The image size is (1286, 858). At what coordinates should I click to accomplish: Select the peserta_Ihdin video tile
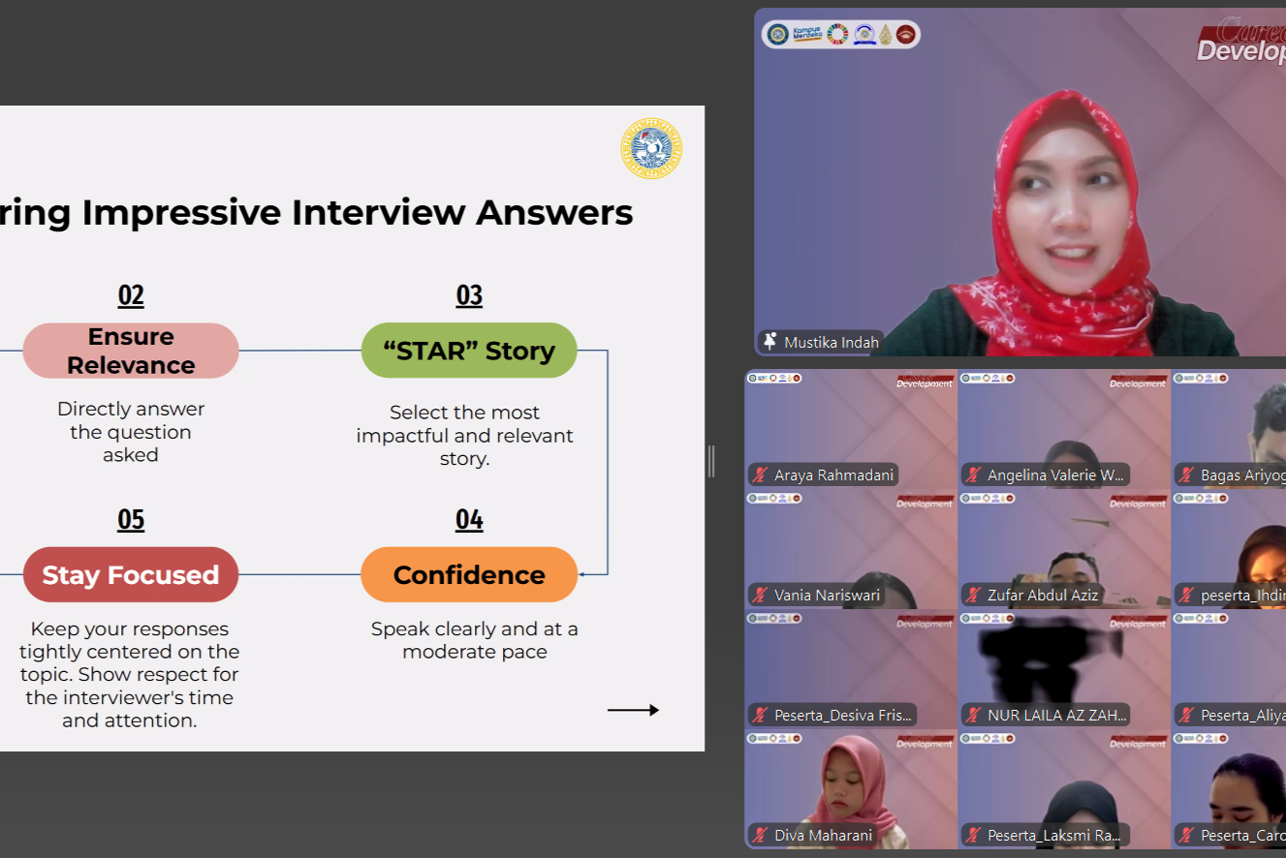click(1229, 549)
